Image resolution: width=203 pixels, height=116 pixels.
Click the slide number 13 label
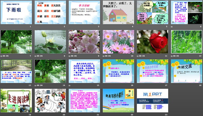click(30, 85)
